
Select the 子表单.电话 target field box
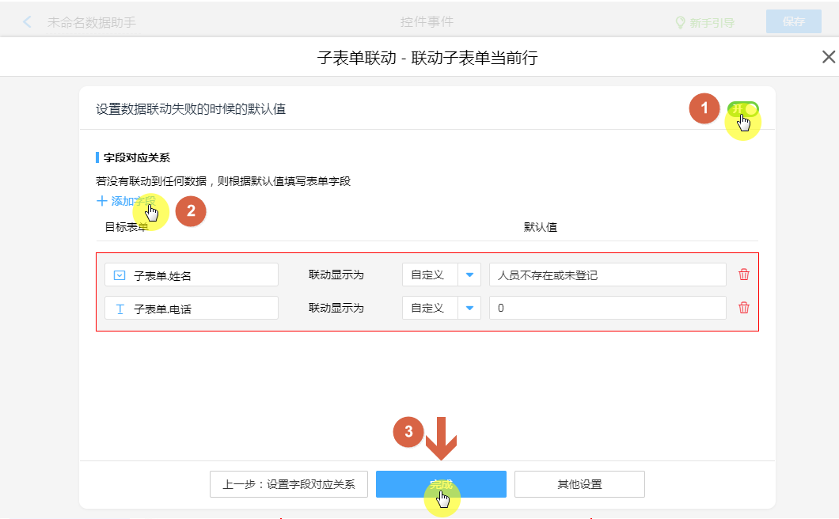191,308
